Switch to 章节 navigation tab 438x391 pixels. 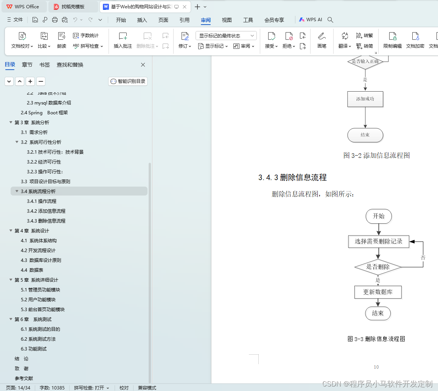(x=27, y=65)
